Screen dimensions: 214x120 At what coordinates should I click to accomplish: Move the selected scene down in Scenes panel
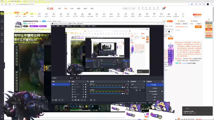tap(62, 100)
